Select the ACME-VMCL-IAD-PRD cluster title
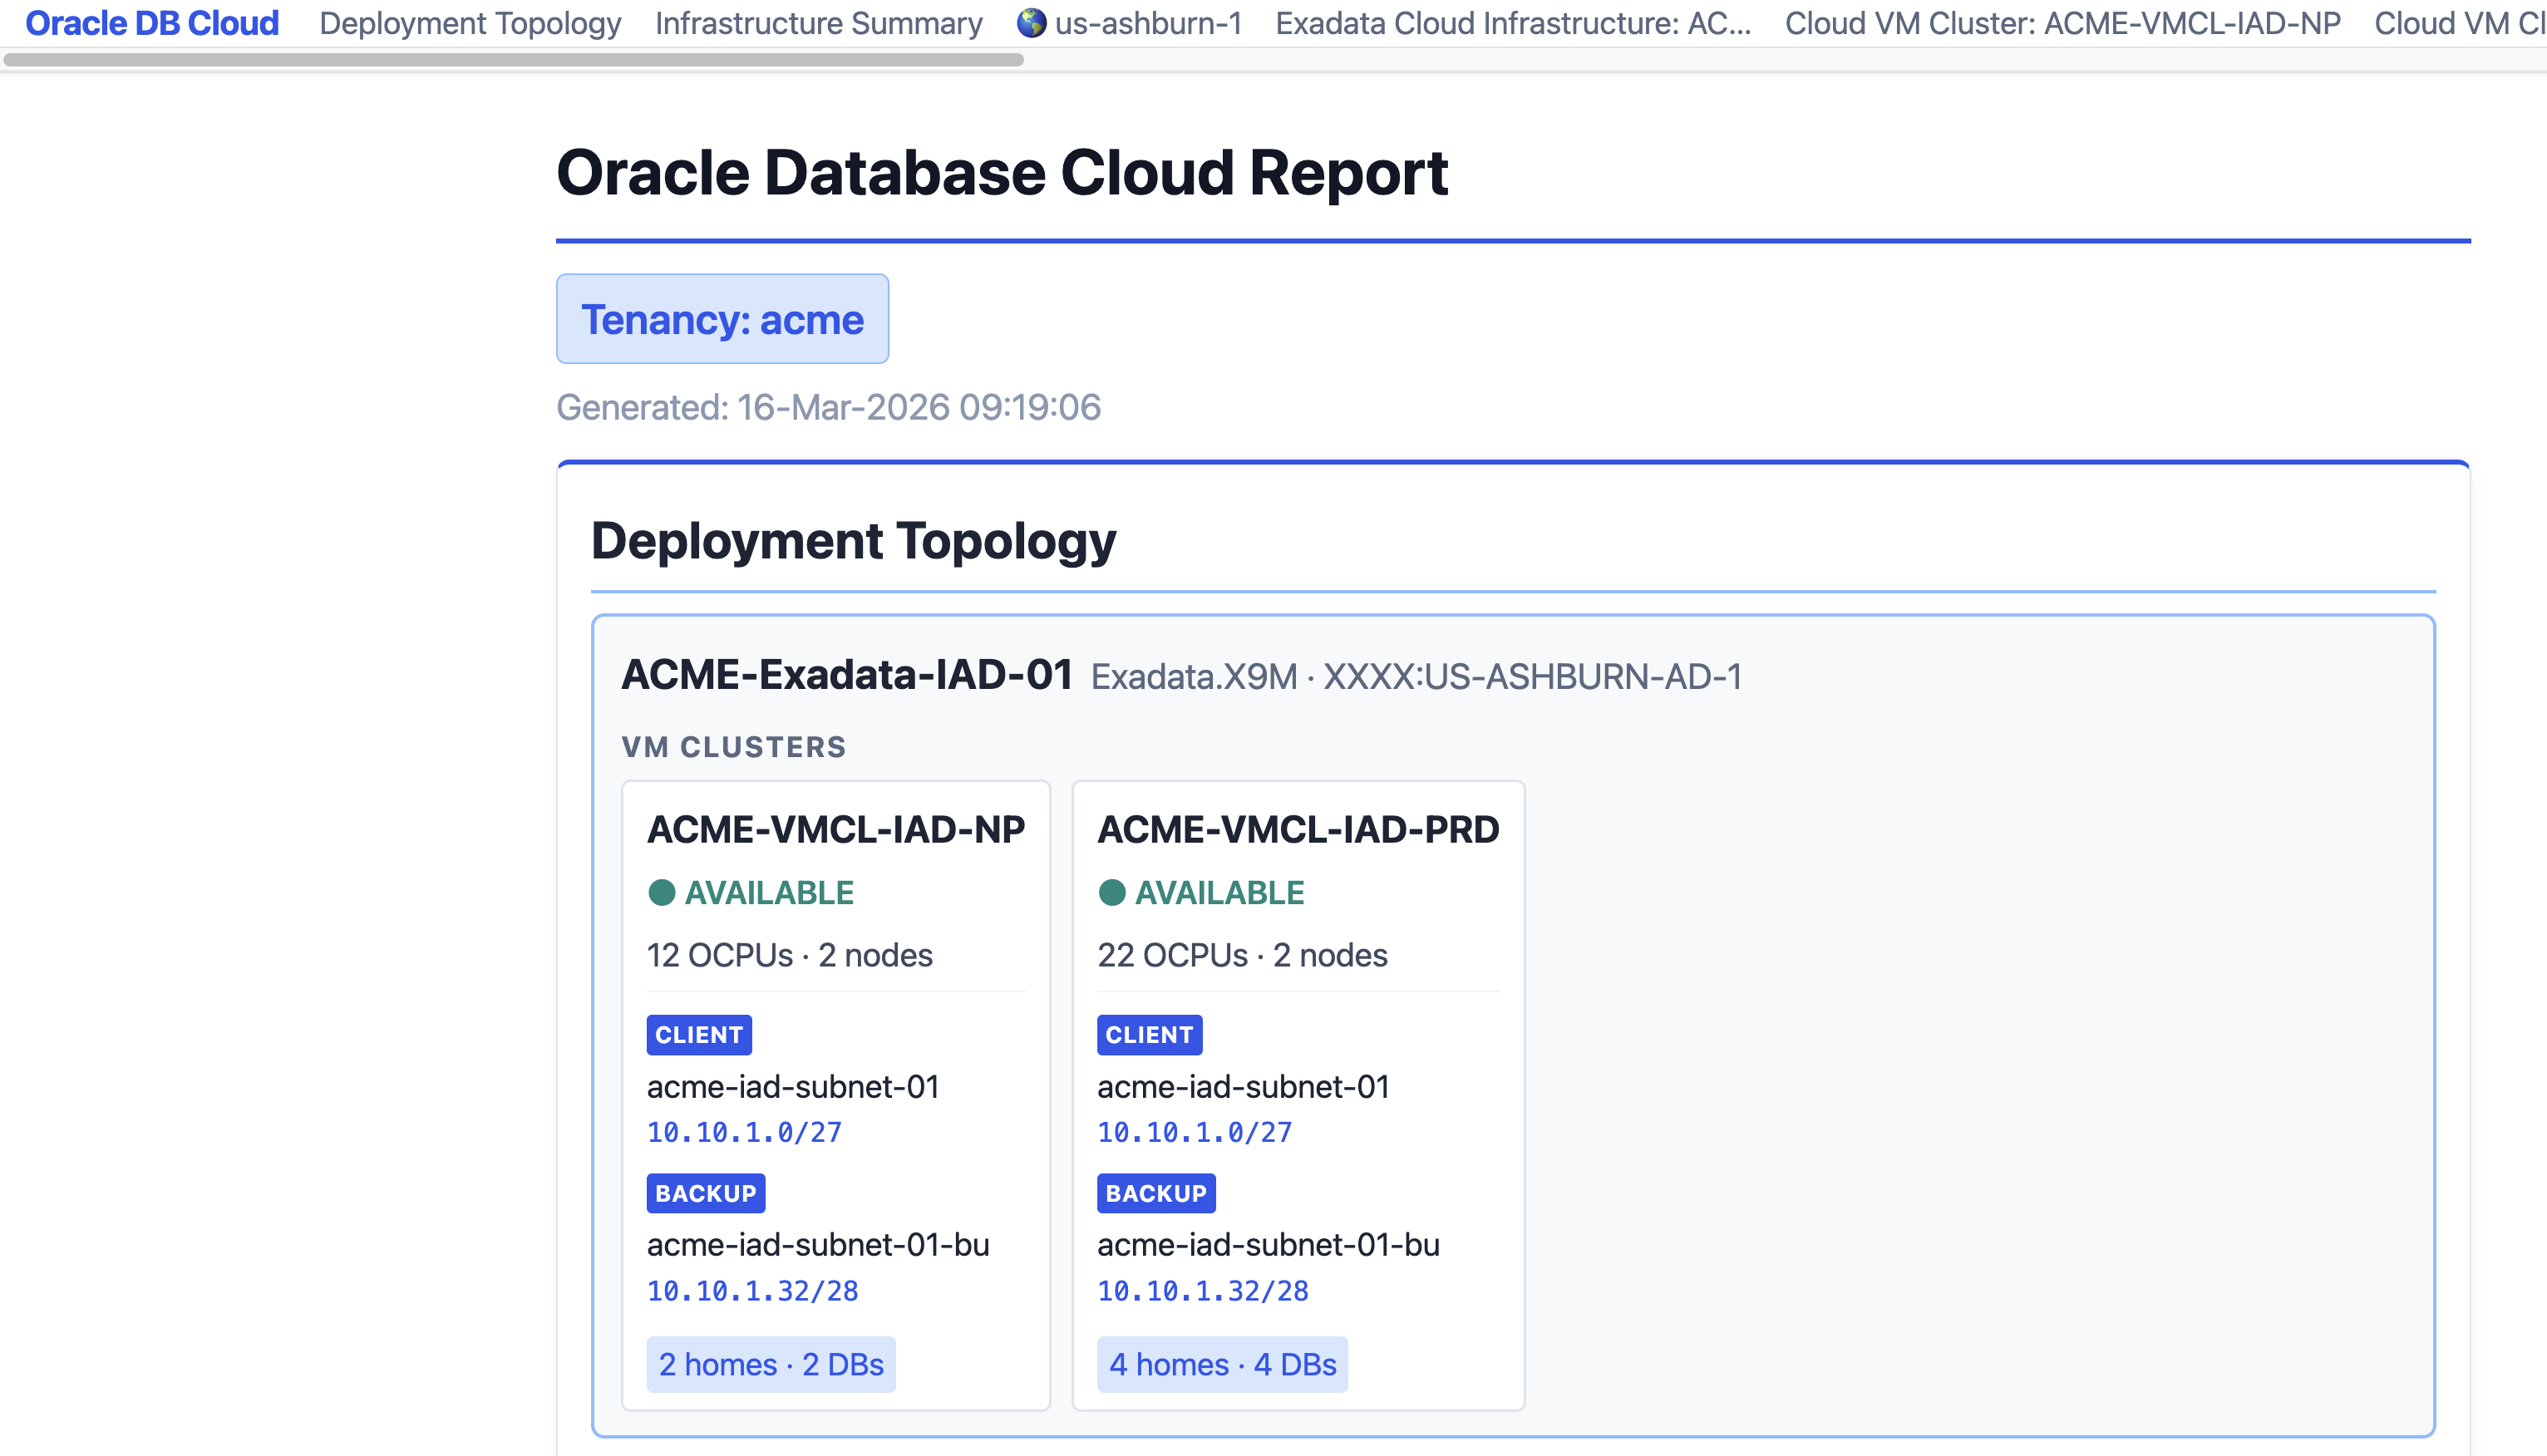Viewport: 2547px width, 1456px height. click(1297, 829)
